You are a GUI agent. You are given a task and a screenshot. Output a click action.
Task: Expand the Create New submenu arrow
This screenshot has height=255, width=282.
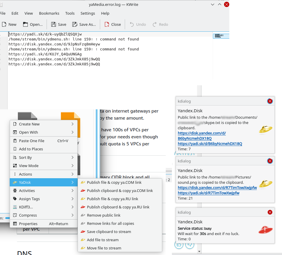[73, 124]
